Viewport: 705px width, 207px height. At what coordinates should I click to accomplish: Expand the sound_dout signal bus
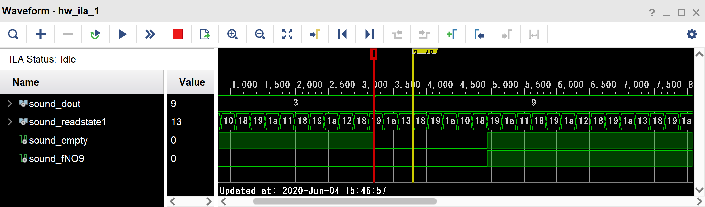coord(10,104)
